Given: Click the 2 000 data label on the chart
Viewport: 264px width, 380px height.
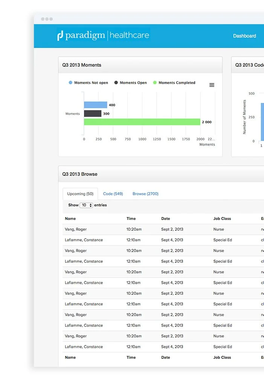Looking at the screenshot, I should 207,122.
